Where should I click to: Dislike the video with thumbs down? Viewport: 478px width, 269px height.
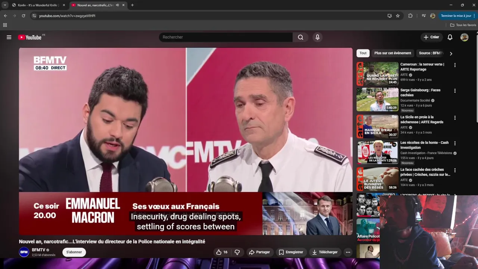tap(237, 252)
